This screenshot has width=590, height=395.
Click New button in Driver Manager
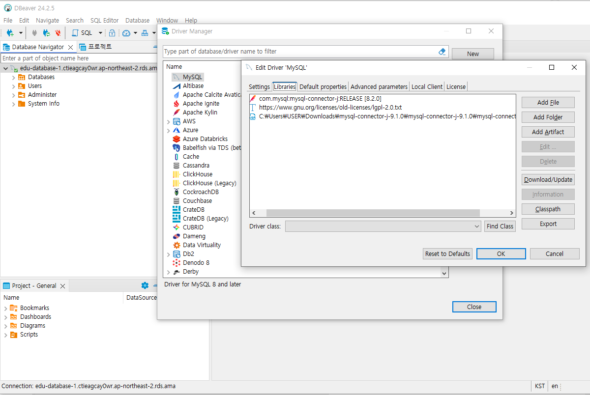tap(473, 54)
